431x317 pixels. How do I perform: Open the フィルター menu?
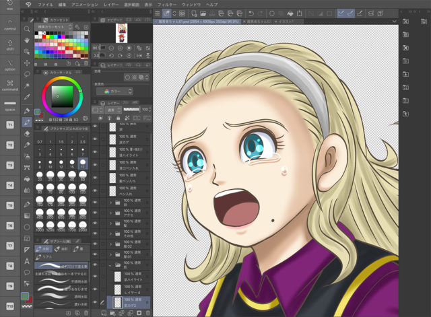[x=167, y=5]
